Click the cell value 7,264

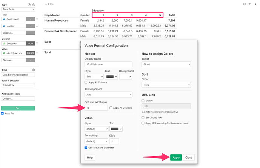coord(172,20)
